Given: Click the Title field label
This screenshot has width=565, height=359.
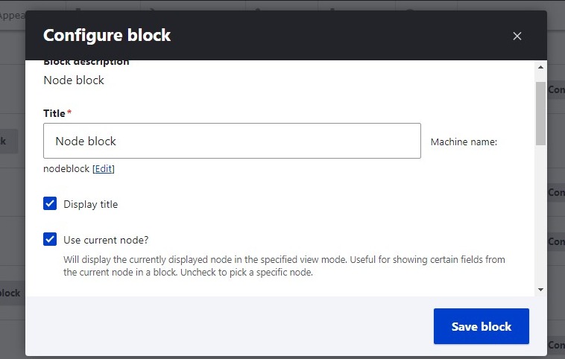Looking at the screenshot, I should click(54, 113).
